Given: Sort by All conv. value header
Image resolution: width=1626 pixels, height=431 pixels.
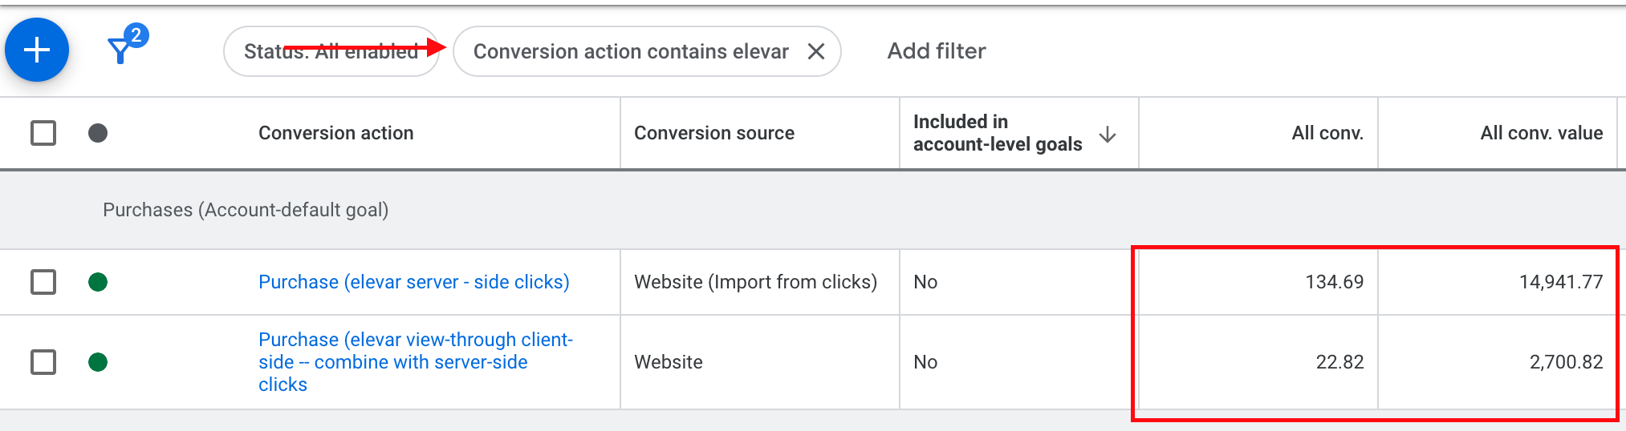Looking at the screenshot, I should (x=1540, y=133).
